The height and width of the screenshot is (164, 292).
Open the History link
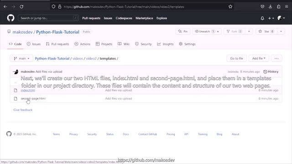[271, 72]
